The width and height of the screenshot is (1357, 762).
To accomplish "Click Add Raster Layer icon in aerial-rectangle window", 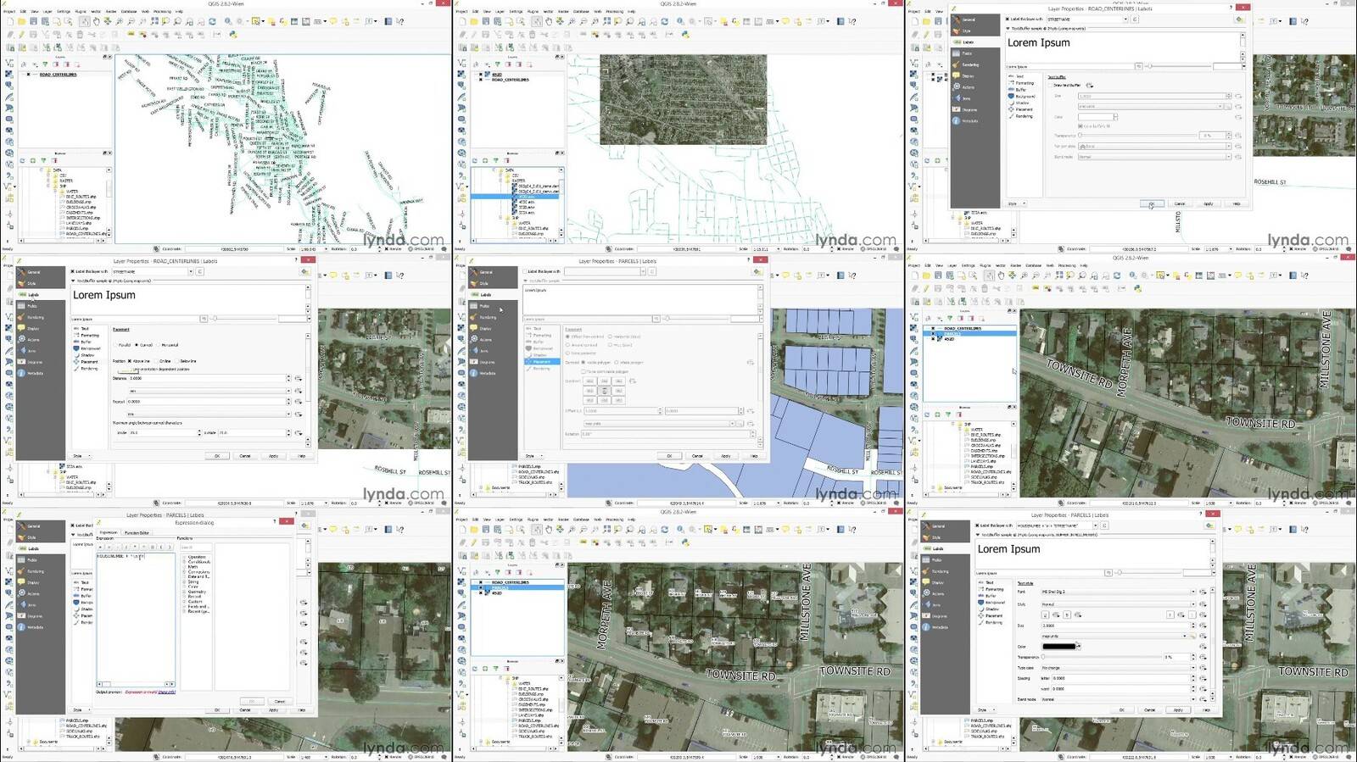I will pyautogui.click(x=461, y=74).
